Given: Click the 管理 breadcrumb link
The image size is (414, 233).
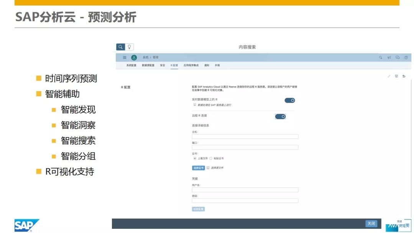Looking at the screenshot, I should point(156,57).
